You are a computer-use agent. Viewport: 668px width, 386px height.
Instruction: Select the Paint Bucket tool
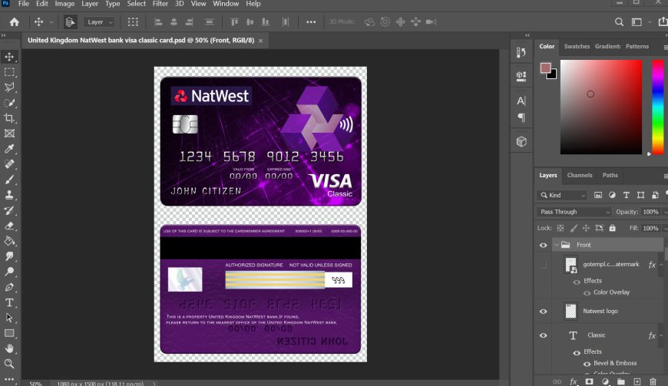point(9,241)
